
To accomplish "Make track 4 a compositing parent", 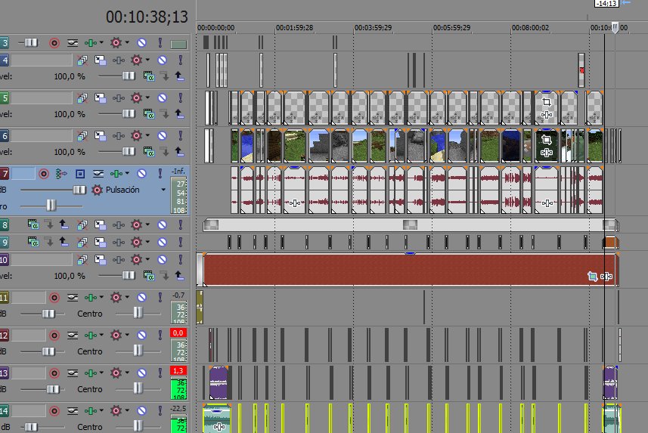I will [x=165, y=76].
